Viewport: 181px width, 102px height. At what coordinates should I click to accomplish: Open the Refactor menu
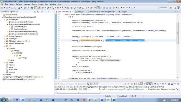pyautogui.click(x=19, y=4)
